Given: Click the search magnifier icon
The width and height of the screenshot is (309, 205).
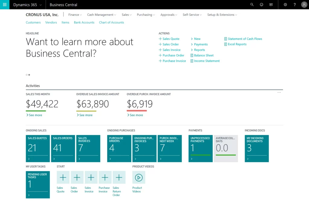Looking at the screenshot, I should (252, 5).
